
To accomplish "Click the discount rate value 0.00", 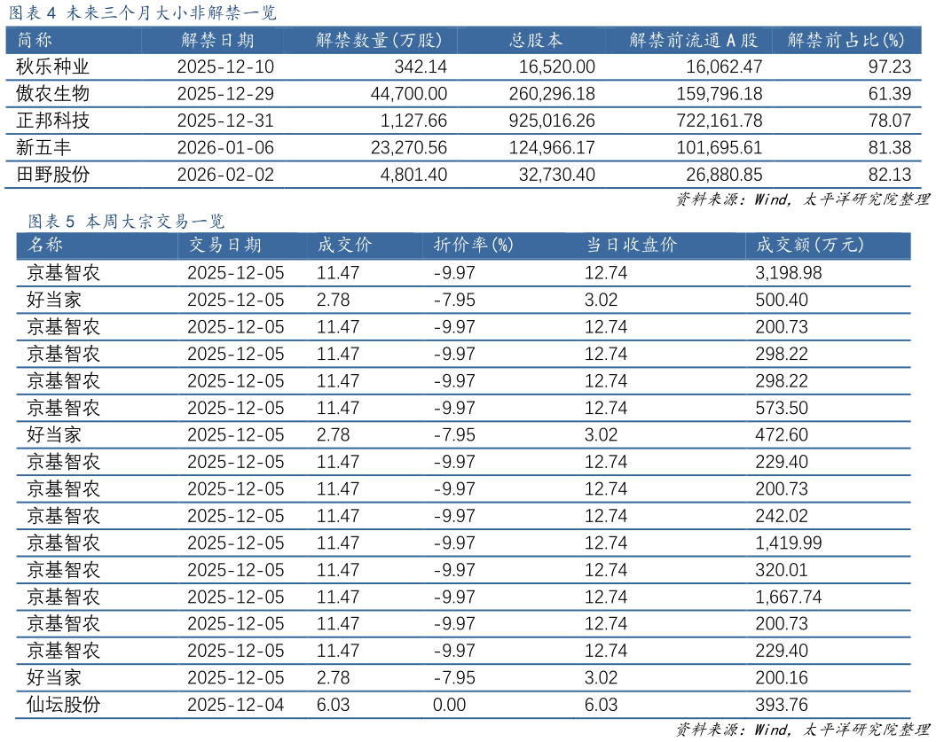I will click(x=449, y=705).
